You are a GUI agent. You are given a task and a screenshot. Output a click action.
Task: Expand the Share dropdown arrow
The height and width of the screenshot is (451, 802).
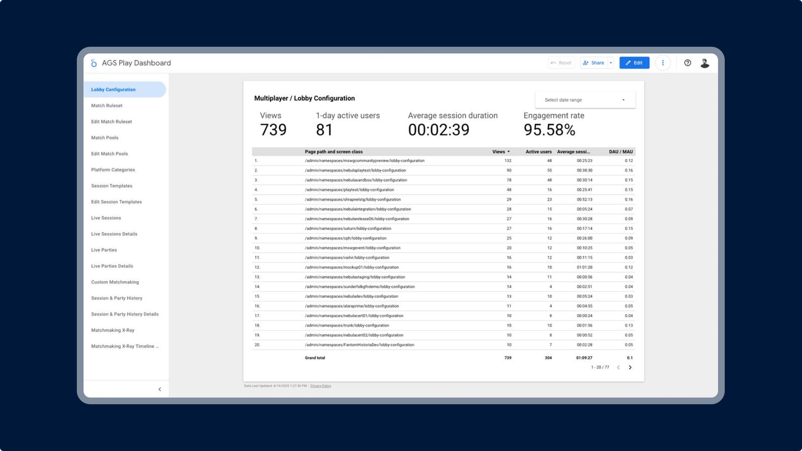pos(611,63)
